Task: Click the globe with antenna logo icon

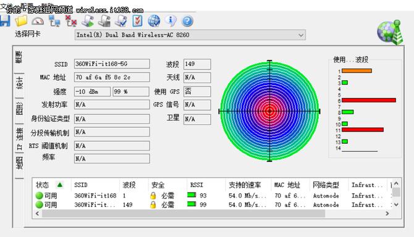Action: click(391, 32)
